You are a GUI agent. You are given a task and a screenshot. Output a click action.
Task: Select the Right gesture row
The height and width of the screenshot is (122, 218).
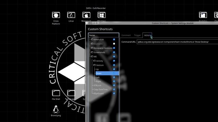(x=107, y=81)
